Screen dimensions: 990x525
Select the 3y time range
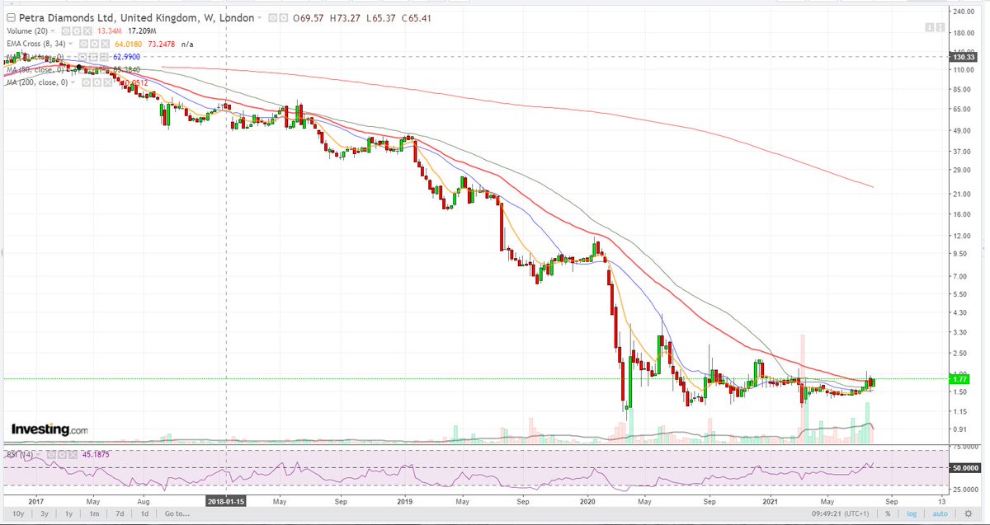pos(45,513)
